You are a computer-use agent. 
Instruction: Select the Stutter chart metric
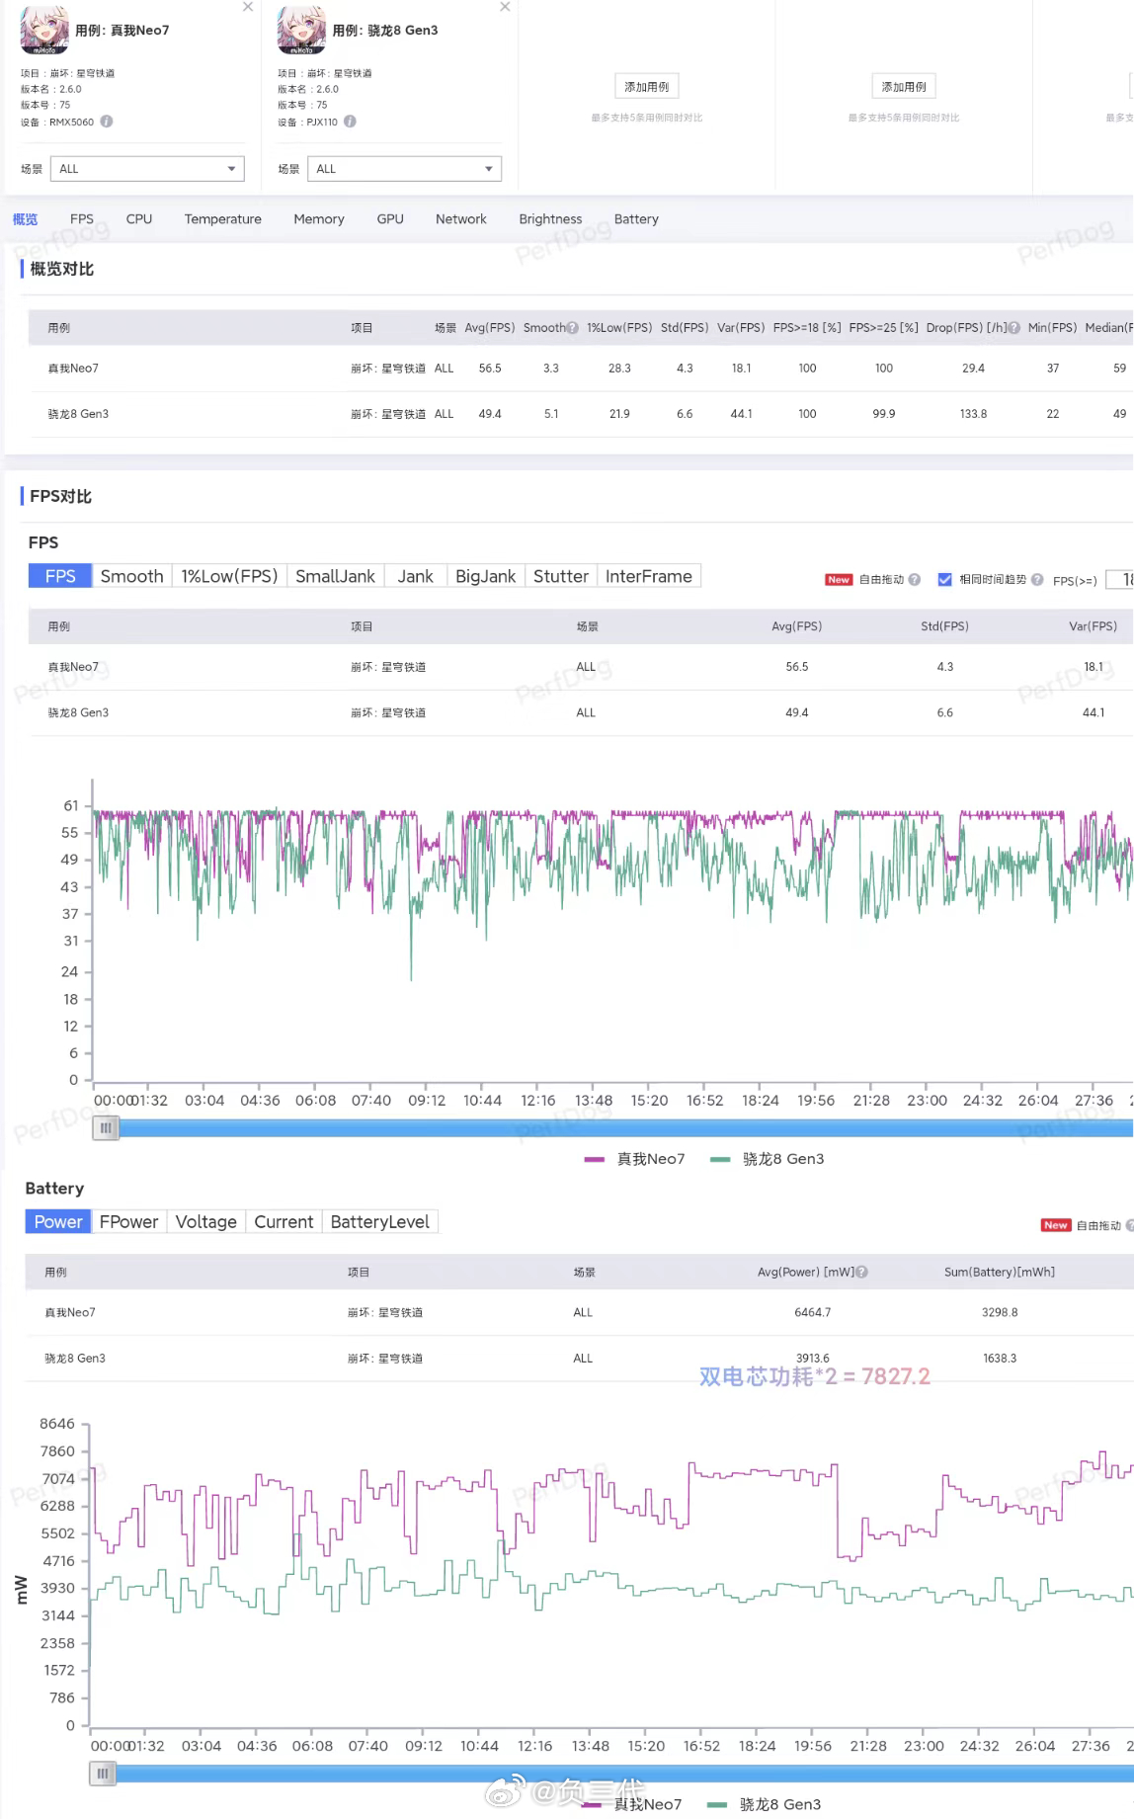560,576
